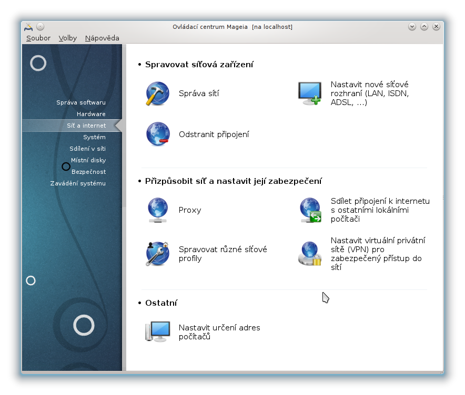Click Sdílet připojení k internetu text
The height and width of the screenshot is (395, 465).
coord(380,210)
